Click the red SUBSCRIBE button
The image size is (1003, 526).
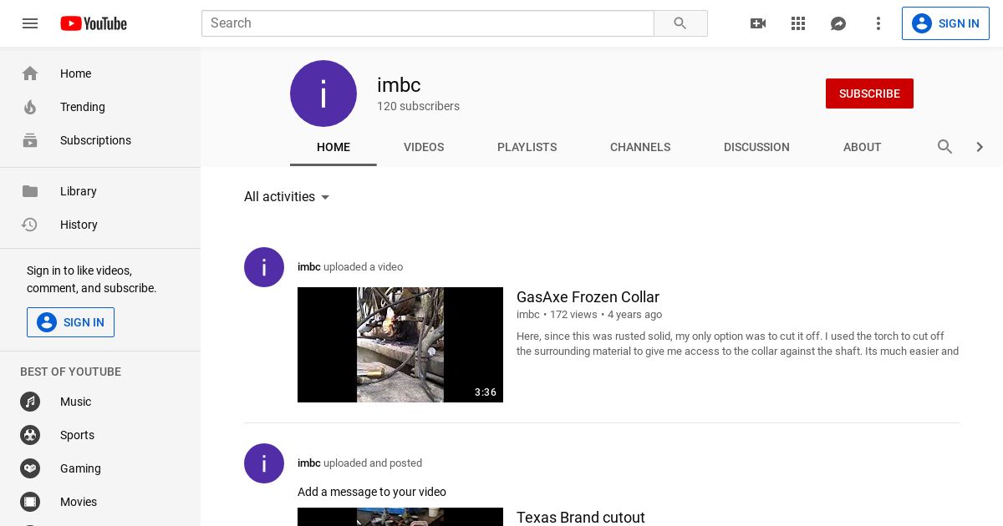pyautogui.click(x=869, y=94)
